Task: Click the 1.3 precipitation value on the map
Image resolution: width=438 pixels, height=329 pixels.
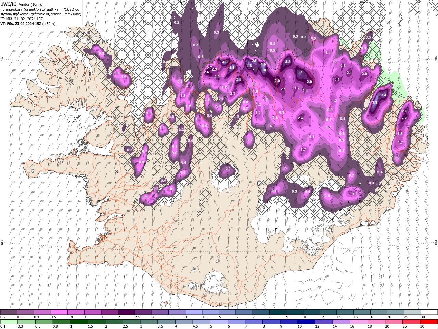Action: pyautogui.click(x=183, y=96)
